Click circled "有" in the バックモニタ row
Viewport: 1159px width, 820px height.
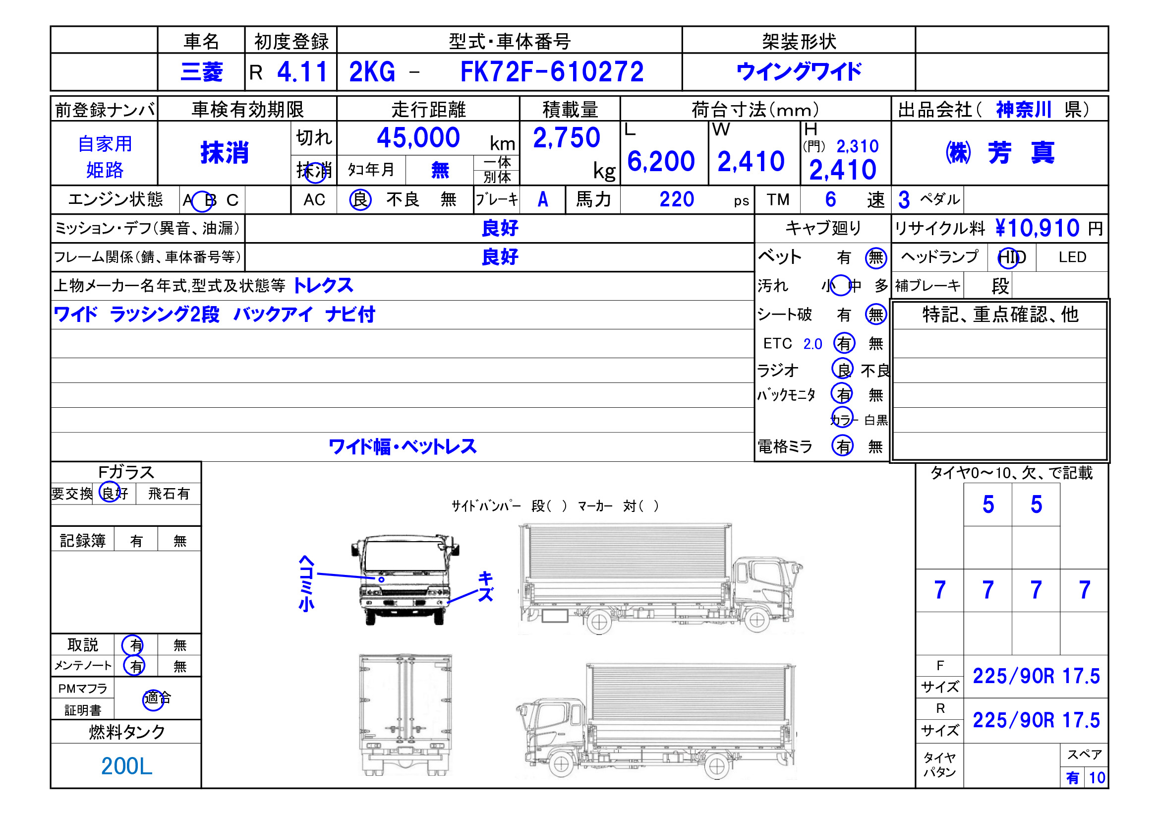tap(843, 393)
